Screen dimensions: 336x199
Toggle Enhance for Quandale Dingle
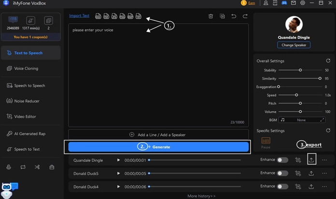(282, 160)
